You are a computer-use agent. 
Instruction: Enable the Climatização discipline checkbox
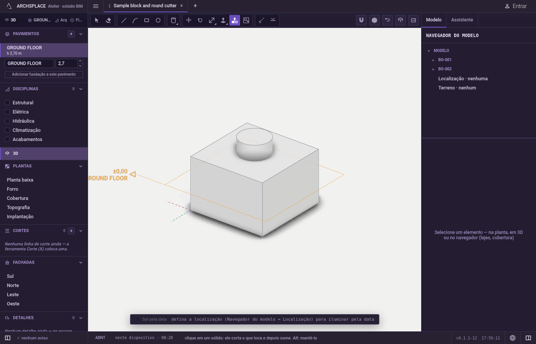point(7,130)
